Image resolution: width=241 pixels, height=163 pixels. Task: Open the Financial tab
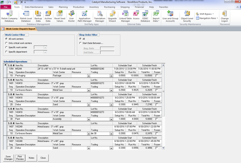139,7
